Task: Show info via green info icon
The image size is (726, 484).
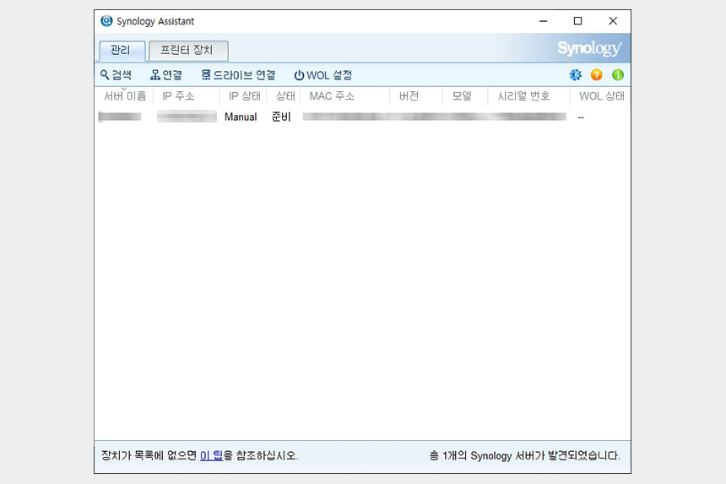Action: 618,74
